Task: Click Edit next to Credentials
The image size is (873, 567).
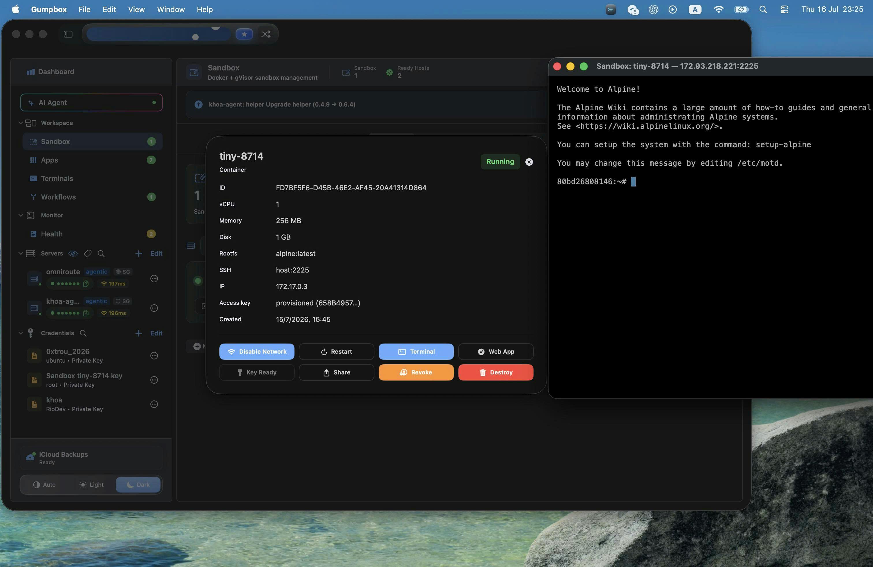Action: tap(156, 333)
